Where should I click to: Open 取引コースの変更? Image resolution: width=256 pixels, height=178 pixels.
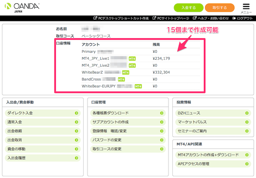pos(128,149)
